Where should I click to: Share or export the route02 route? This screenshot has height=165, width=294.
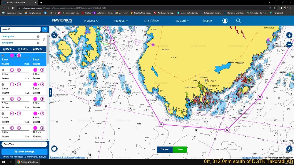point(45,29)
